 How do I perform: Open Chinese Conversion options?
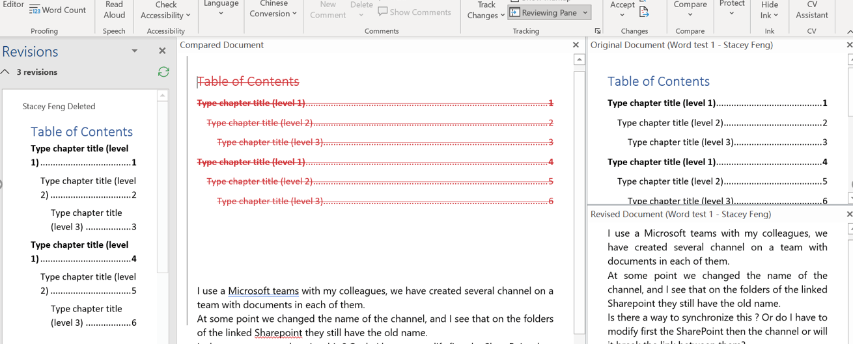pyautogui.click(x=273, y=9)
